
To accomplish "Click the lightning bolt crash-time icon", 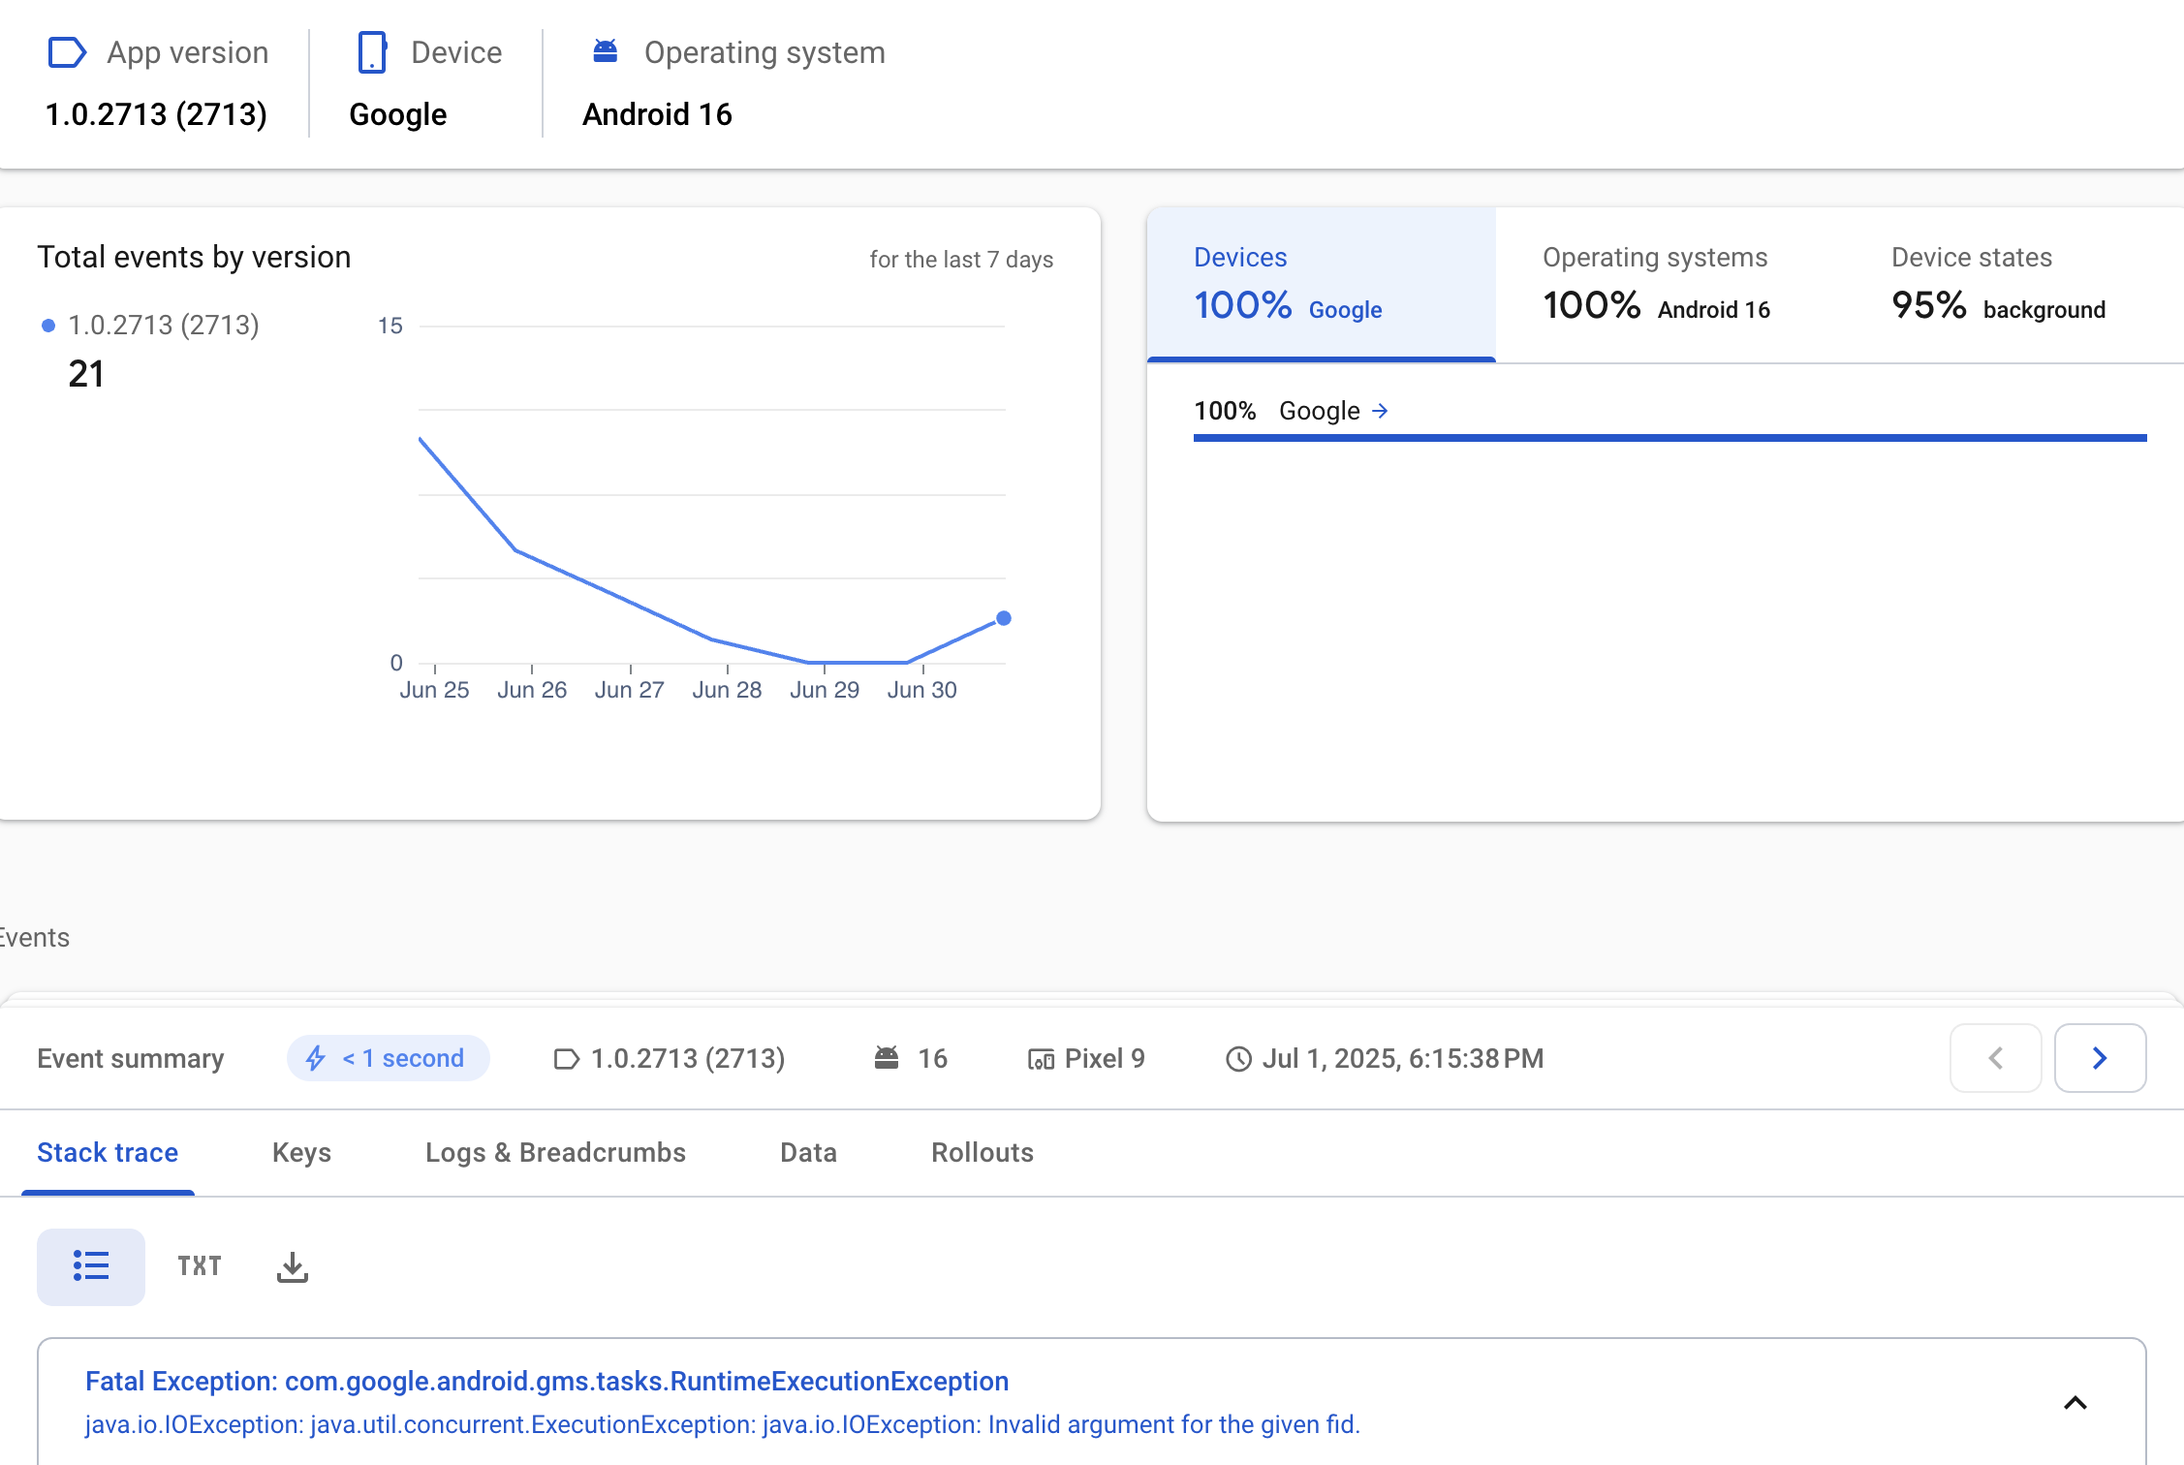I will tap(316, 1058).
